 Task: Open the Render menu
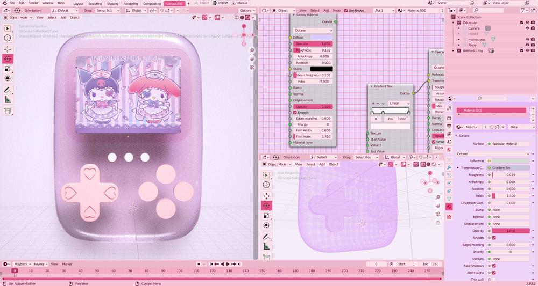[33, 3]
